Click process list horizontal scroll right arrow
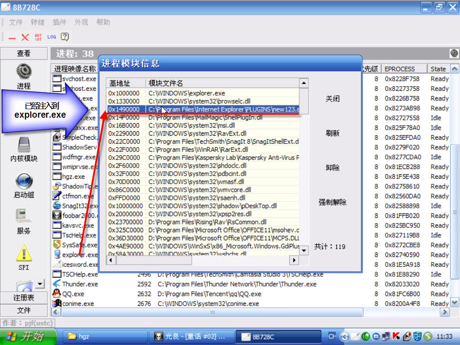 tap(445, 312)
